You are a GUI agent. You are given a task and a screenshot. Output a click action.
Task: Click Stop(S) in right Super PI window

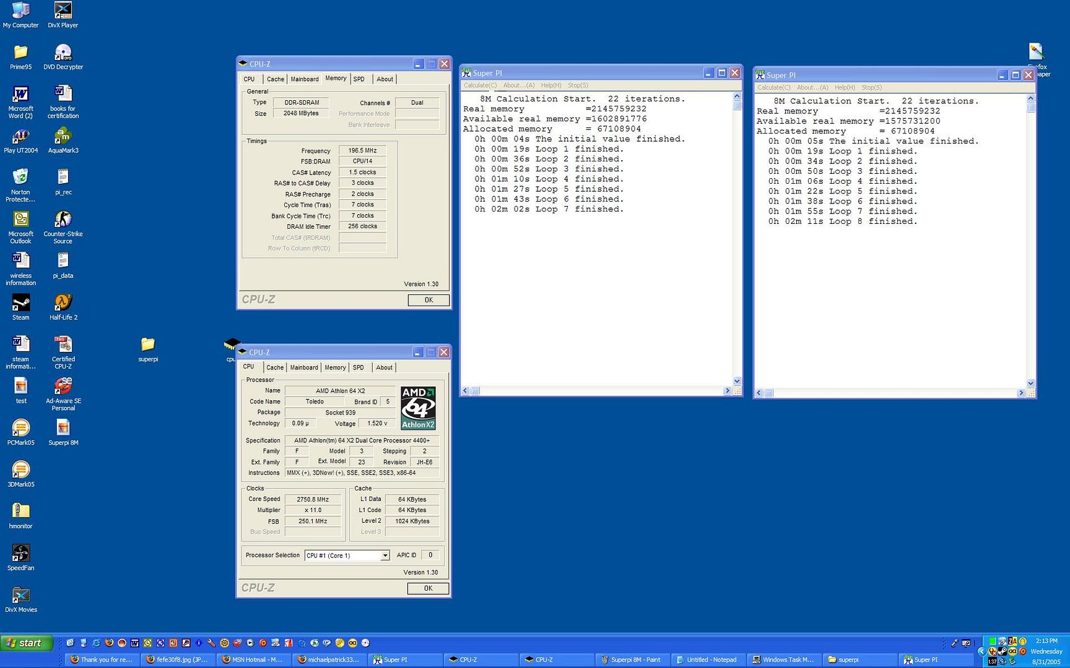tap(871, 88)
